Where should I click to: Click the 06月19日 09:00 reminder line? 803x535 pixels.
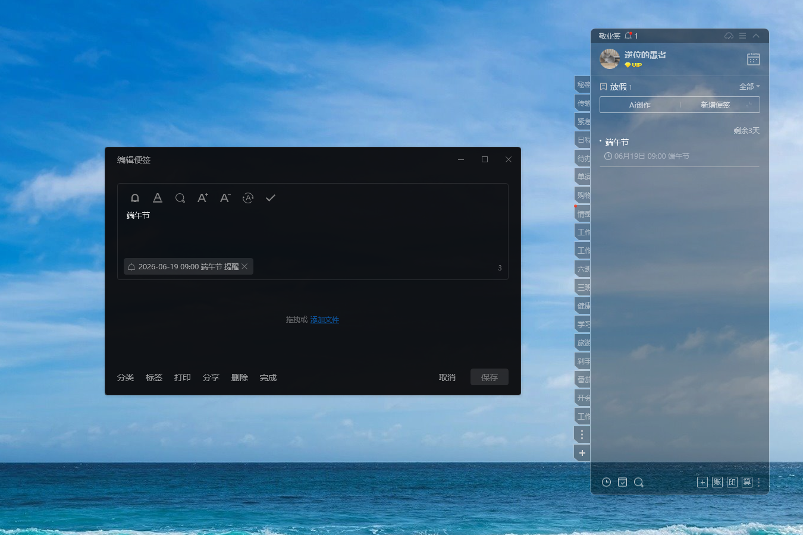647,156
